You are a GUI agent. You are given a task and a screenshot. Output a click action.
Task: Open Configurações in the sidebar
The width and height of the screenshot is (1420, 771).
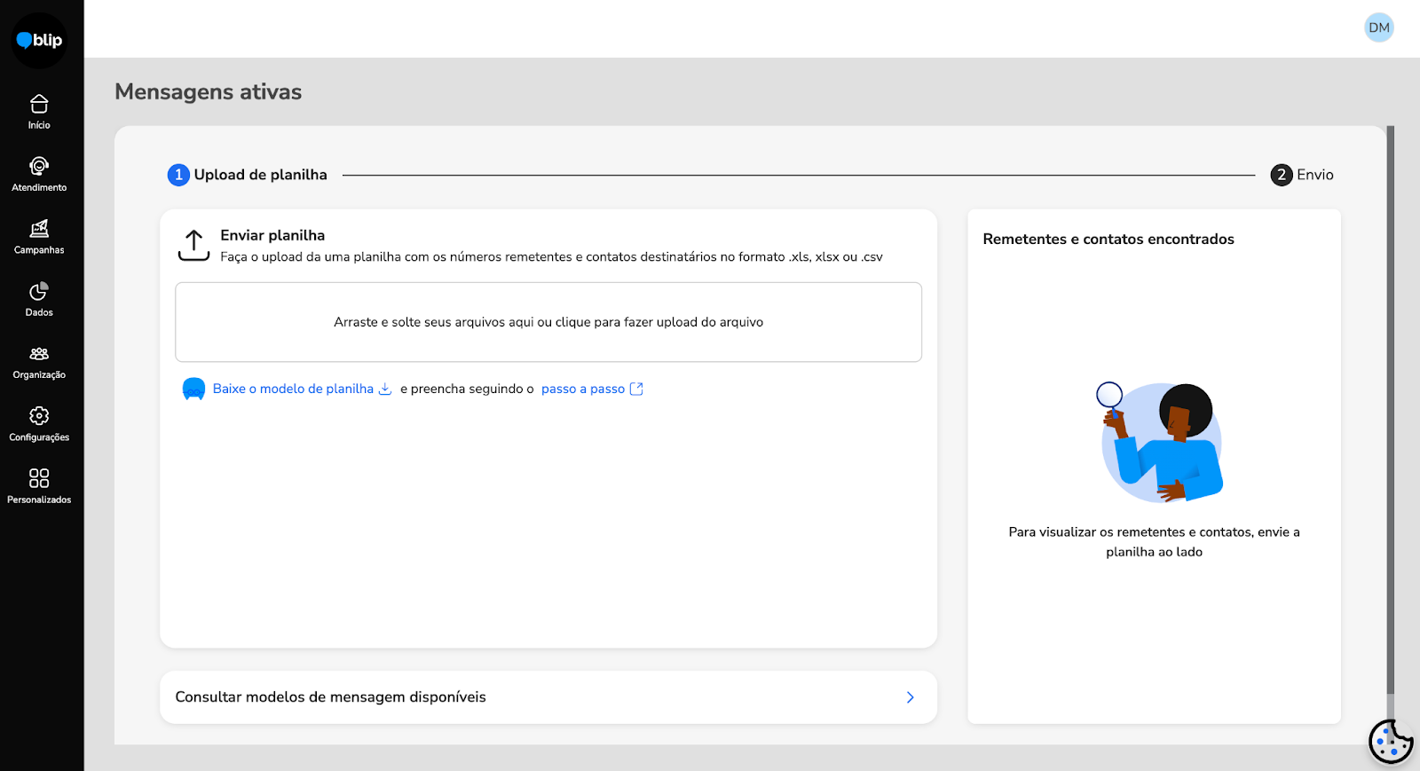click(39, 424)
